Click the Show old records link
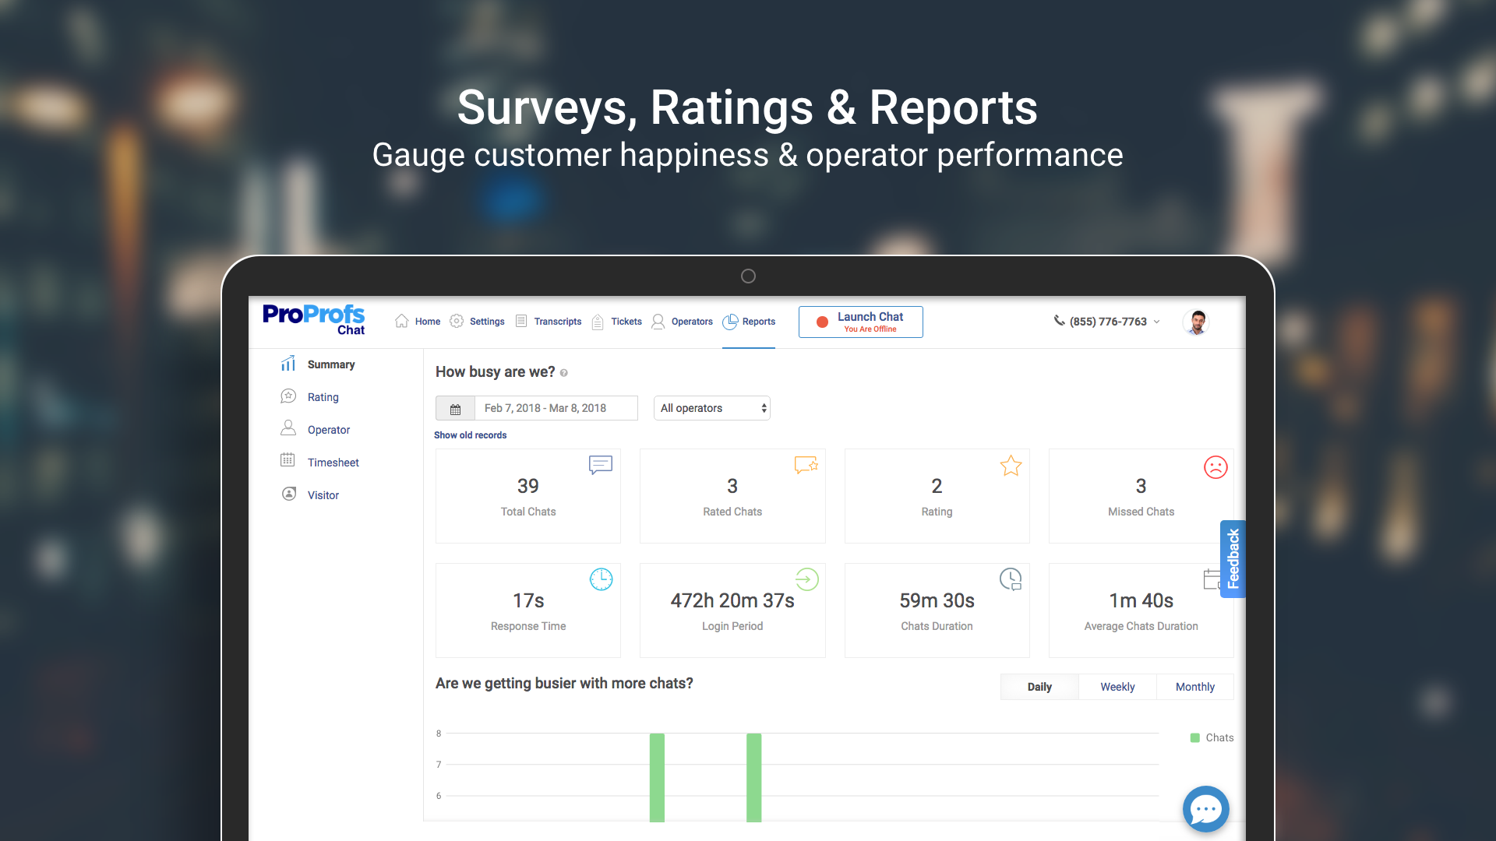The image size is (1496, 841). point(470,435)
